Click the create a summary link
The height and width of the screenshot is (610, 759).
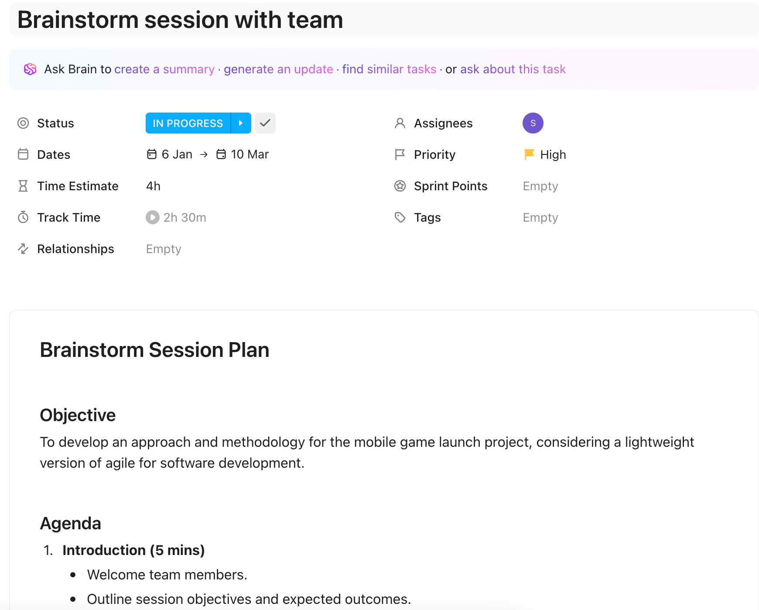point(164,69)
